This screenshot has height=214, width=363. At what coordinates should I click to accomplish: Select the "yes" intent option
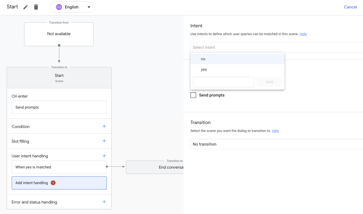click(204, 69)
